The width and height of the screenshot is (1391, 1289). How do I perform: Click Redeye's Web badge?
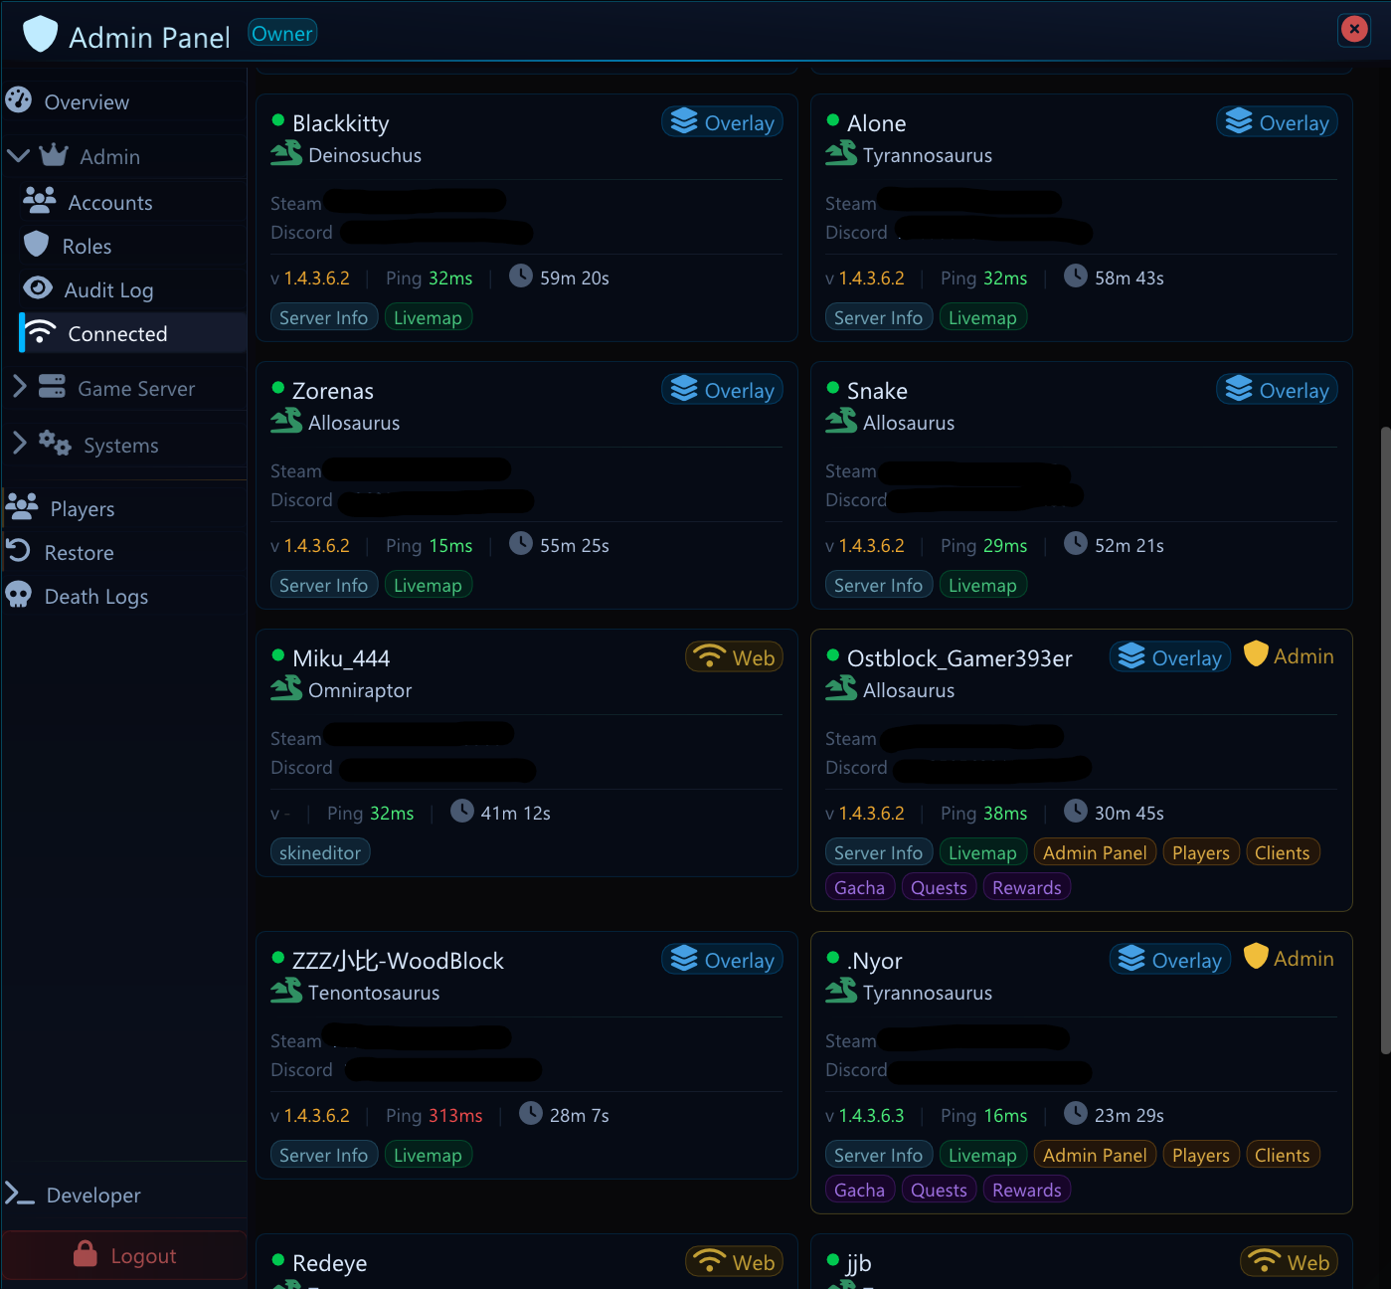[x=735, y=1262]
